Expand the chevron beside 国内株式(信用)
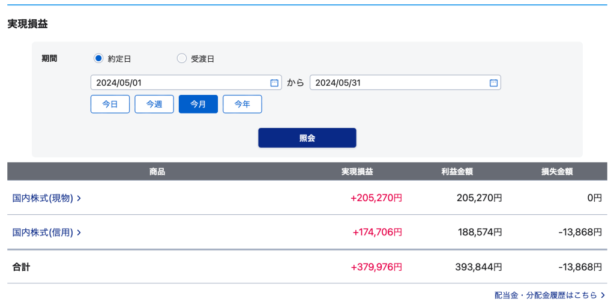The height and width of the screenshot is (308, 614). point(79,232)
